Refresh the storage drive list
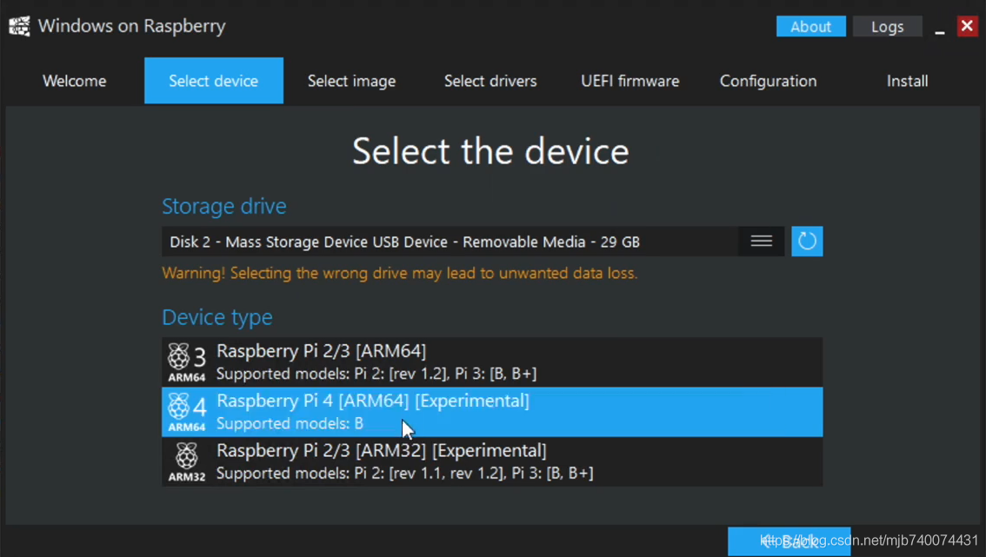 [807, 242]
